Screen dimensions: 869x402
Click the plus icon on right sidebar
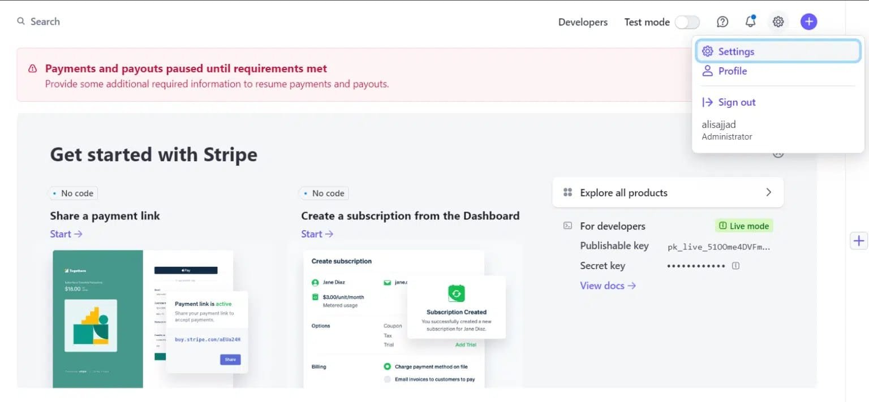859,241
